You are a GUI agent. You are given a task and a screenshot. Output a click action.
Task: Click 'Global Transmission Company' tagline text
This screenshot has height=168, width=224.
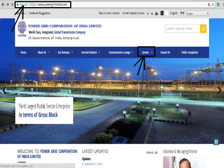tap(70, 32)
